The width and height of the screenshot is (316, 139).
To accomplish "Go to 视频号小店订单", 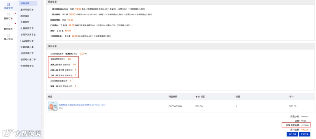I will [x=28, y=59].
